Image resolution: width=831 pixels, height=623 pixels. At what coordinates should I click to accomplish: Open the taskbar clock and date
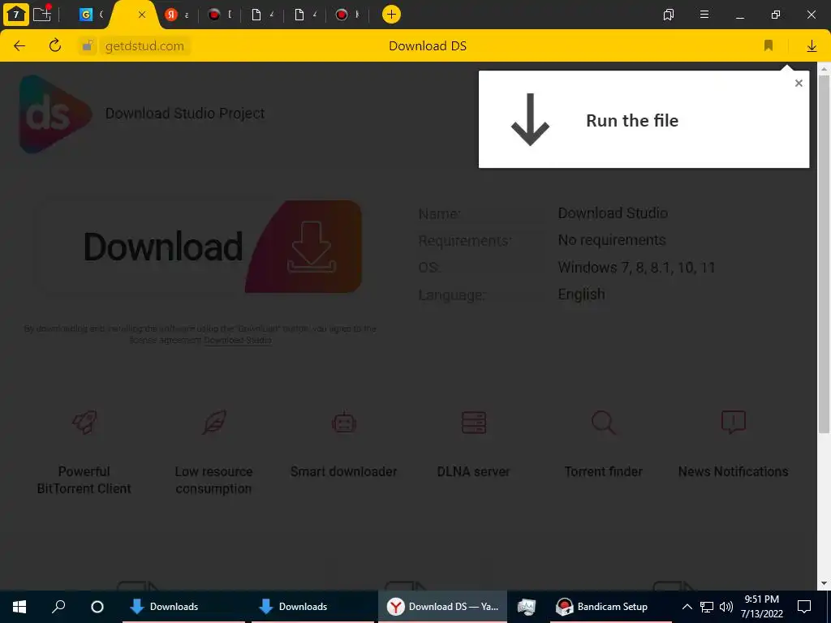click(x=761, y=607)
